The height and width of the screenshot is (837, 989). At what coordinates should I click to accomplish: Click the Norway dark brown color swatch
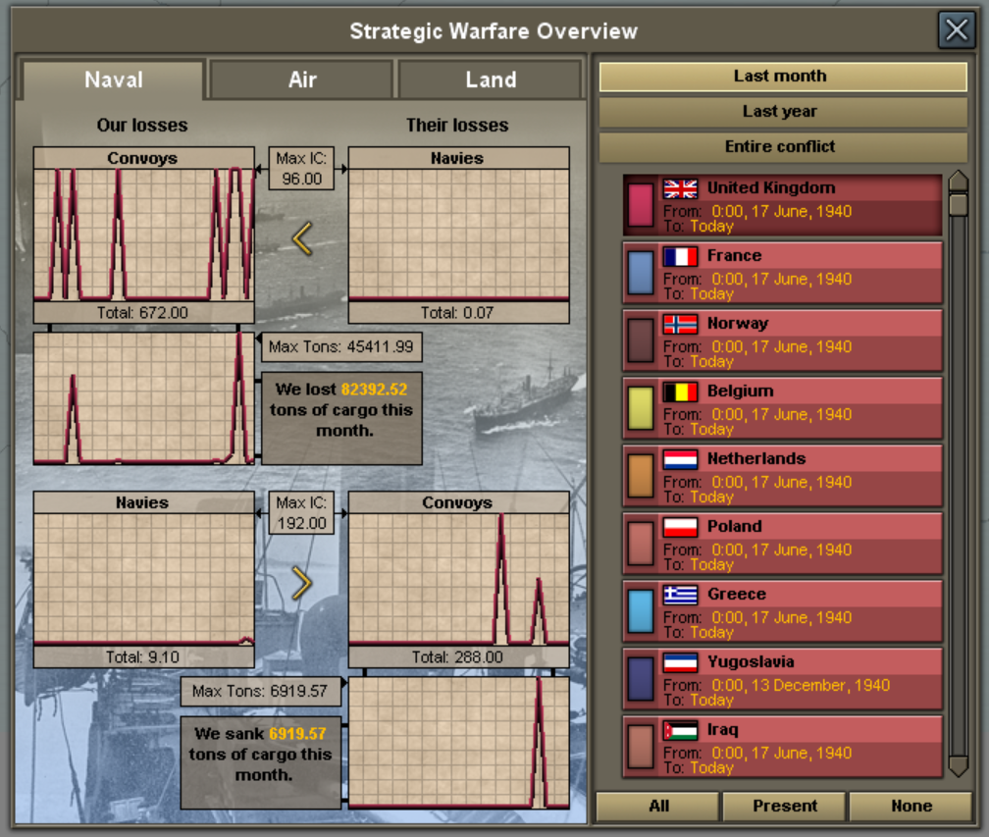point(641,340)
